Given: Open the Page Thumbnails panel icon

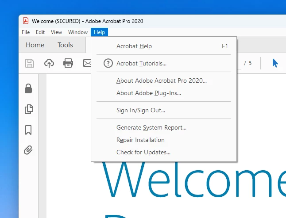Looking at the screenshot, I should [x=29, y=109].
